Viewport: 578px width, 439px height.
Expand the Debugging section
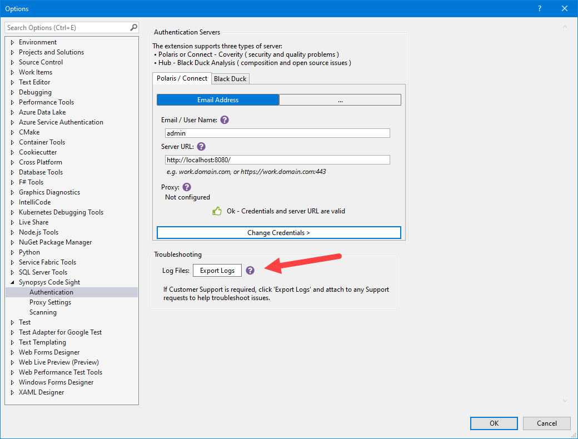12,92
